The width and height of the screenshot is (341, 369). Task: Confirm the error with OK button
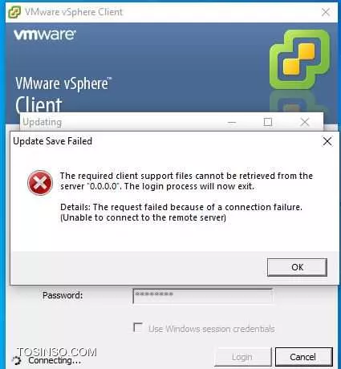pos(297,267)
